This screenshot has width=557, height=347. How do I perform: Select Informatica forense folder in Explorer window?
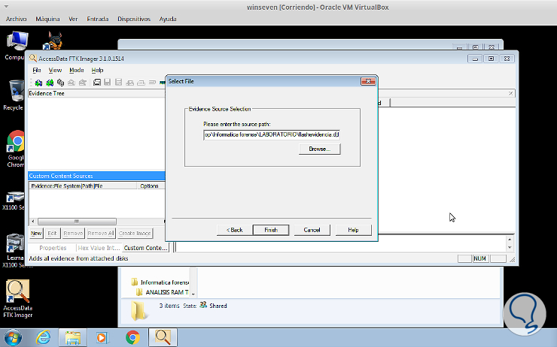pyautogui.click(x=160, y=282)
